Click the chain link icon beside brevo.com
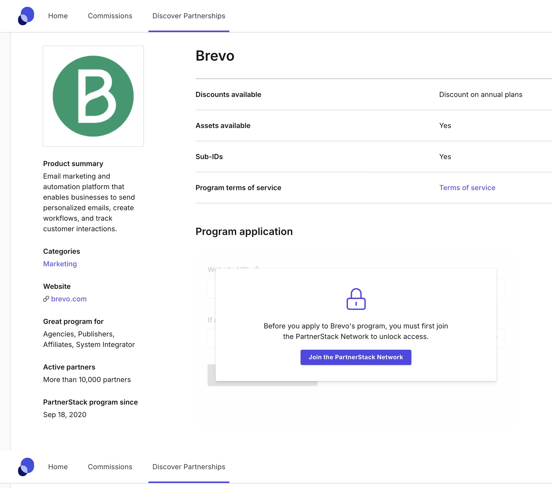Viewport: 552px width, 488px height. pos(46,299)
